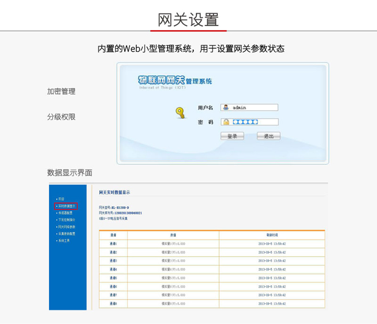Click the 通道 column header
377x324 pixels.
pos(113,235)
